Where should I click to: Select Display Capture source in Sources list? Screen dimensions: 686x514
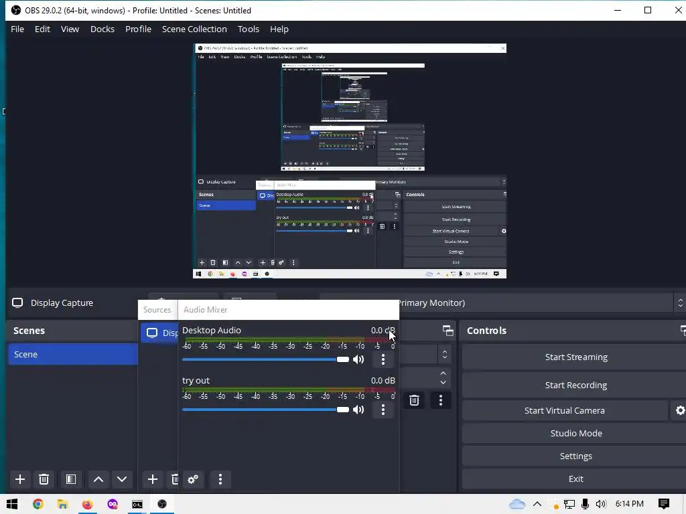click(x=159, y=333)
